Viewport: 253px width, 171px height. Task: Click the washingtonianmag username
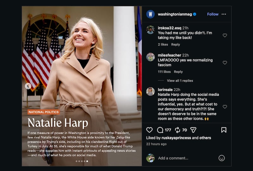175,14
